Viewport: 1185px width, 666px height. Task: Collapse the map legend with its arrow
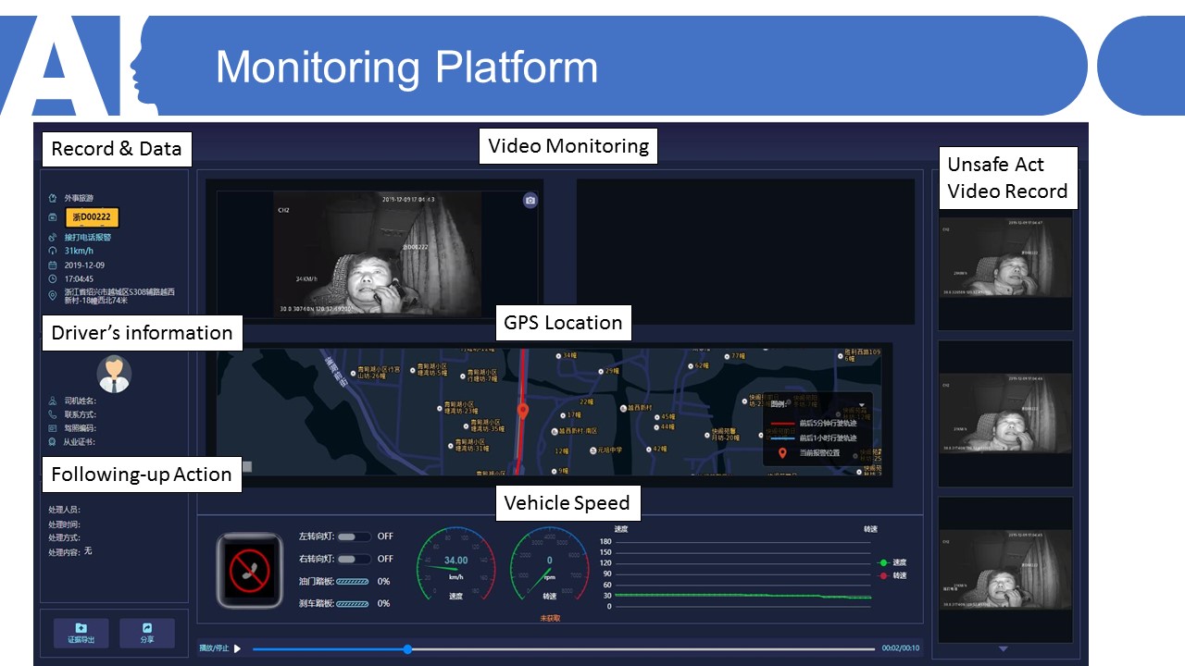coord(862,404)
